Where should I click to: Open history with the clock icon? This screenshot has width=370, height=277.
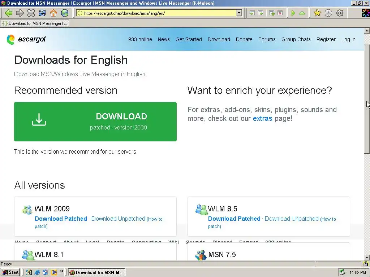point(328,13)
